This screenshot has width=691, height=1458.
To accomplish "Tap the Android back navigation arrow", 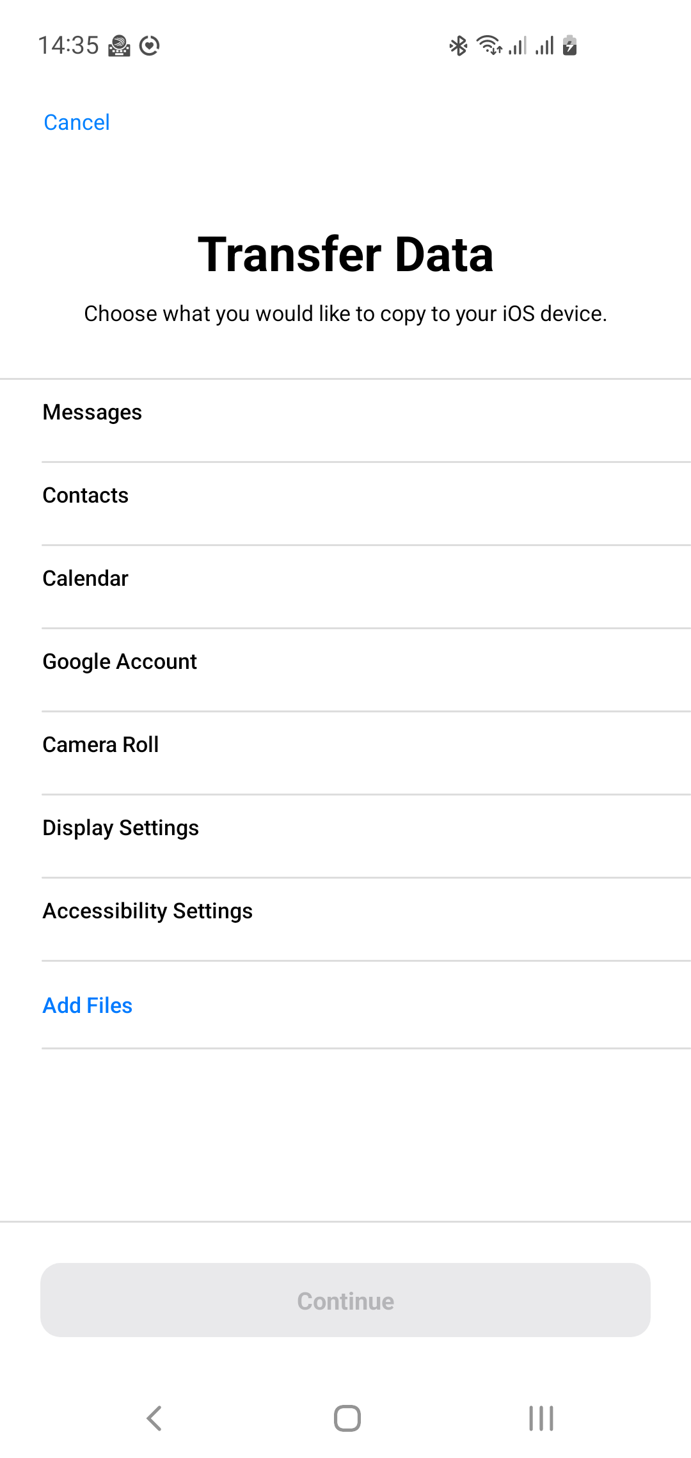I will pos(154,1418).
